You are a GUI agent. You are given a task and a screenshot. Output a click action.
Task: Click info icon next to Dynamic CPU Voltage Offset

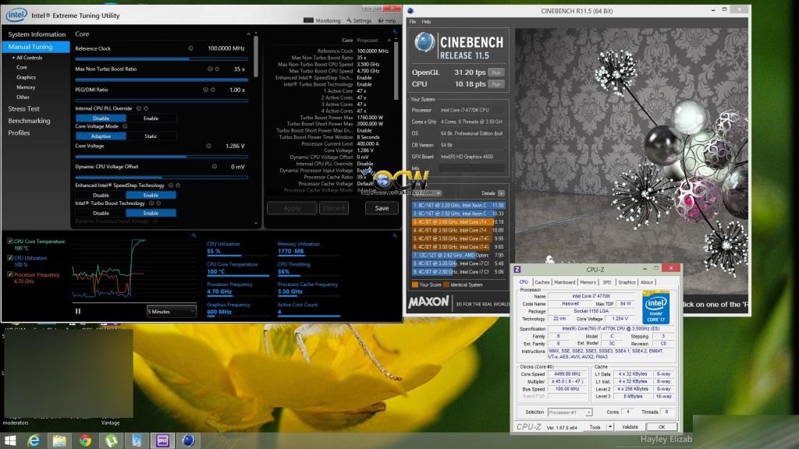pyautogui.click(x=214, y=167)
